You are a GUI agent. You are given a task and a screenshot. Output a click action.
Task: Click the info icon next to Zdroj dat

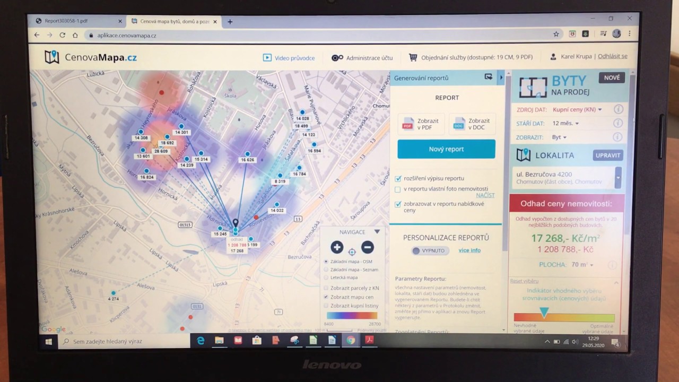[x=618, y=109]
